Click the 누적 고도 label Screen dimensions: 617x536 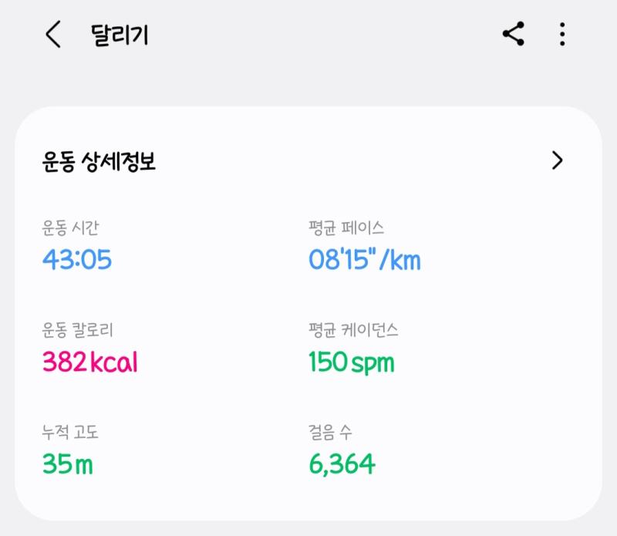coord(70,432)
